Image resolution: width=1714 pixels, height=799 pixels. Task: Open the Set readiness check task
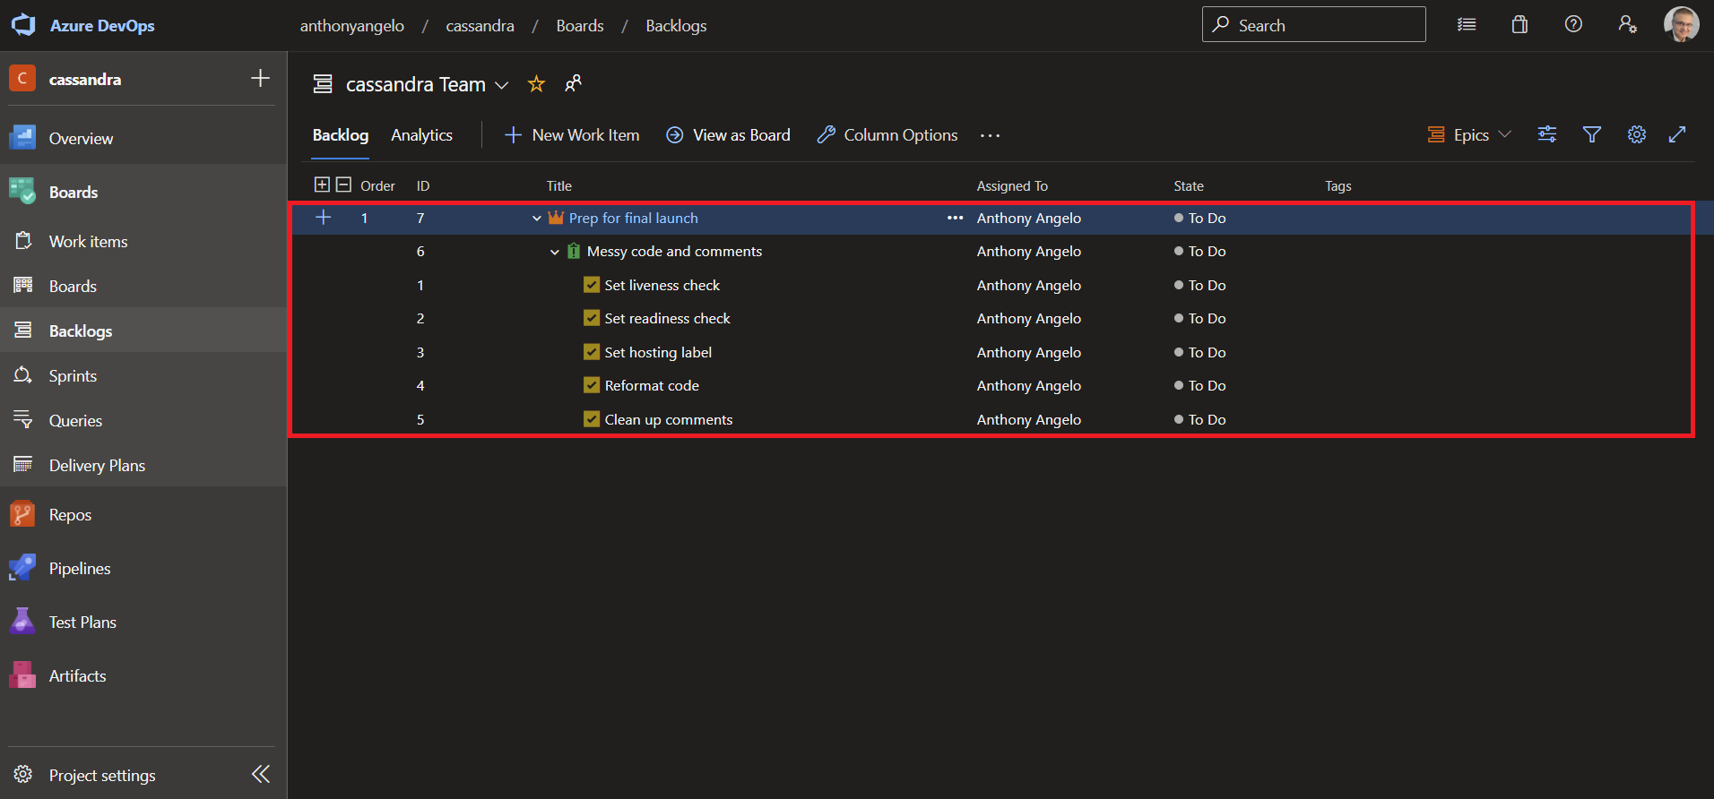click(x=667, y=318)
